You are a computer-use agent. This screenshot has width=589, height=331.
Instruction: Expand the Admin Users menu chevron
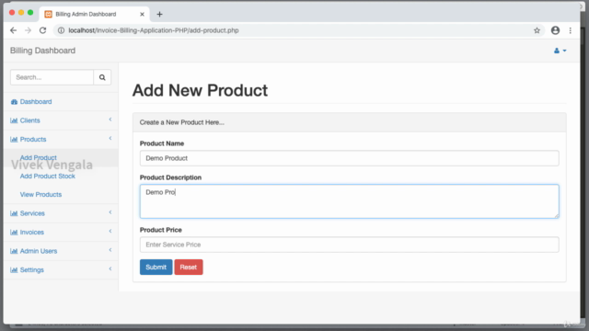click(110, 250)
